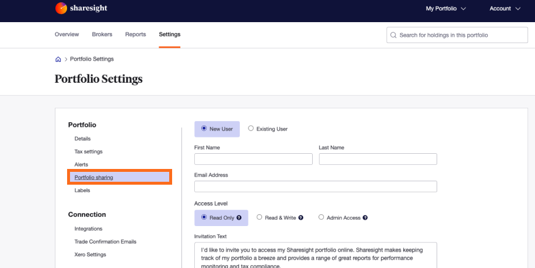Image resolution: width=535 pixels, height=268 pixels.
Task: Focus the Last Name field
Action: tap(378, 159)
